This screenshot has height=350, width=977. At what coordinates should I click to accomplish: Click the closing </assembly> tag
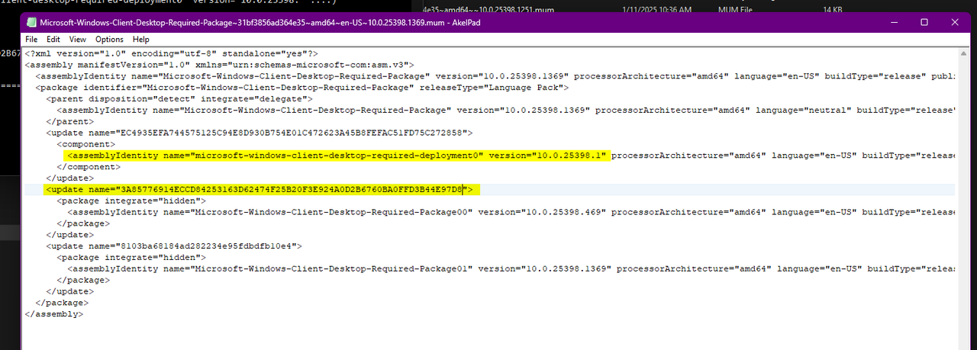coord(53,313)
